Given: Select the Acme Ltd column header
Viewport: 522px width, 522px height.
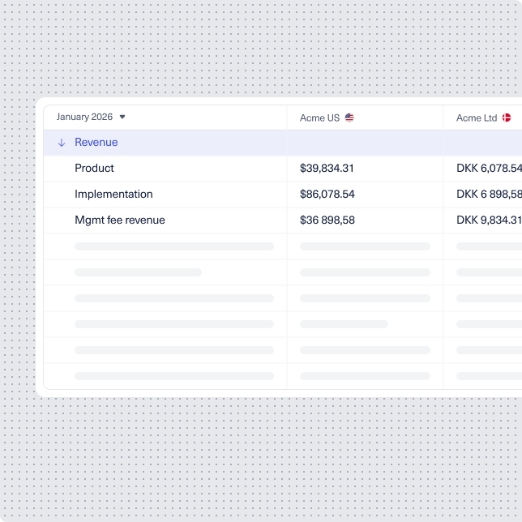Looking at the screenshot, I should (x=477, y=118).
